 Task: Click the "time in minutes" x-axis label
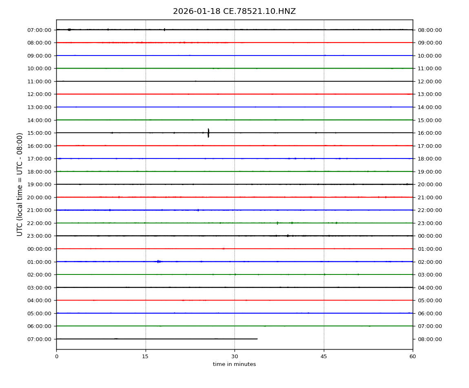(234, 364)
